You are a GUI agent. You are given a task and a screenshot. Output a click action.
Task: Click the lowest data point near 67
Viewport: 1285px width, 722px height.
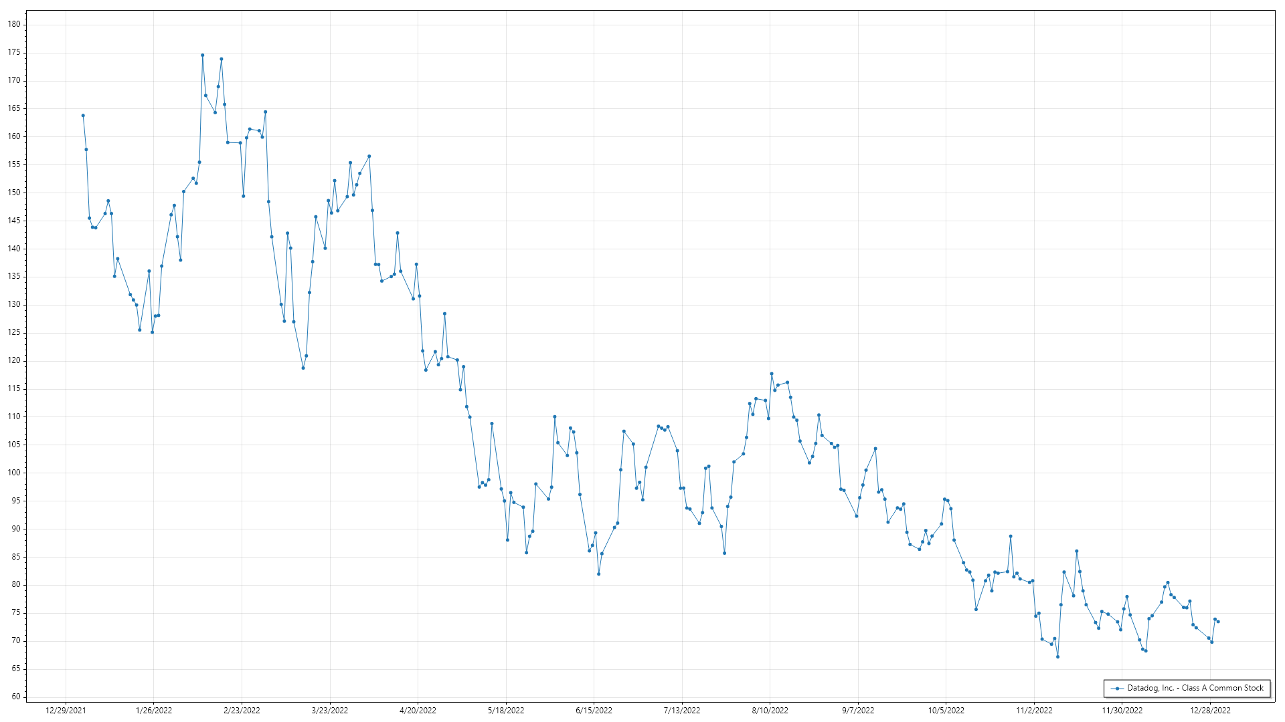(1057, 656)
